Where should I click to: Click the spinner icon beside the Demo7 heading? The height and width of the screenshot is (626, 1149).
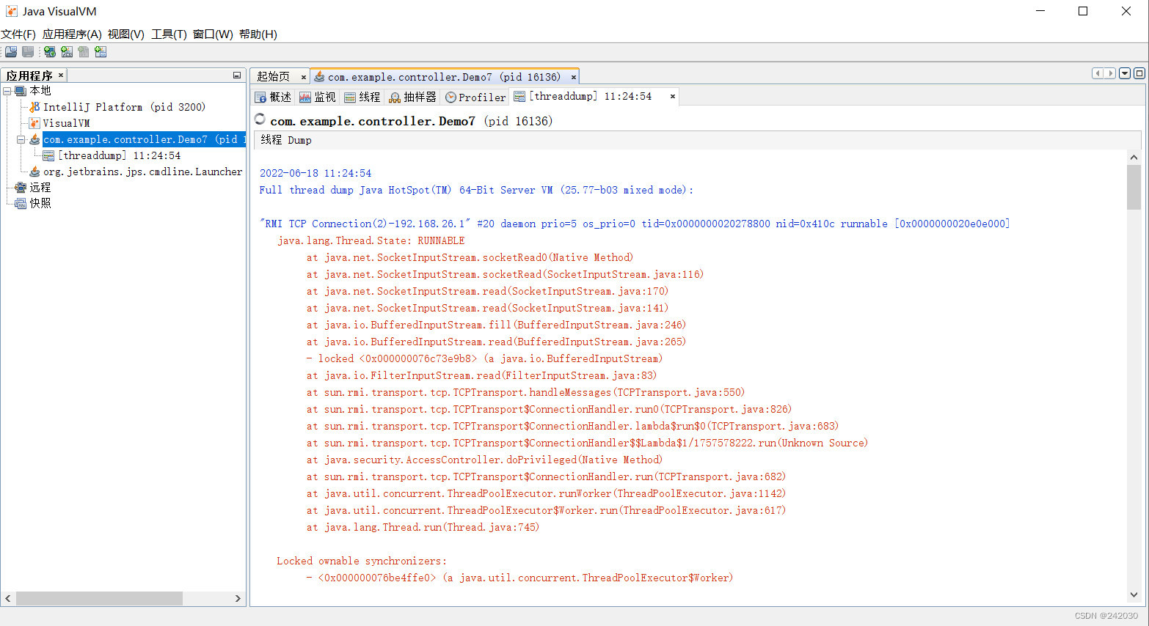(x=260, y=119)
